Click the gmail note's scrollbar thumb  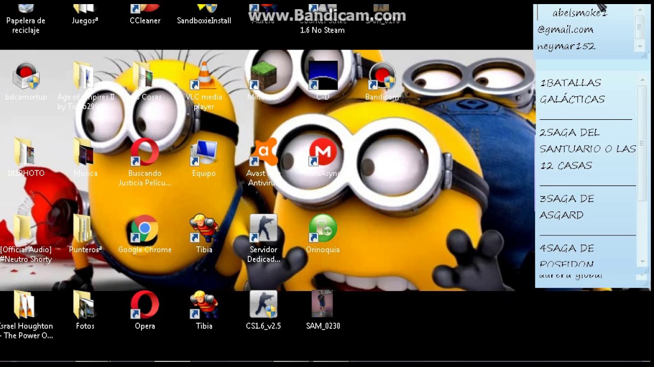[640, 29]
